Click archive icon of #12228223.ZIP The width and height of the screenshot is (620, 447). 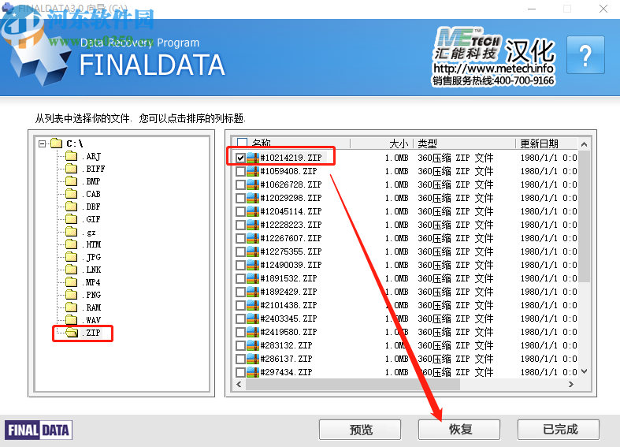[x=253, y=225]
